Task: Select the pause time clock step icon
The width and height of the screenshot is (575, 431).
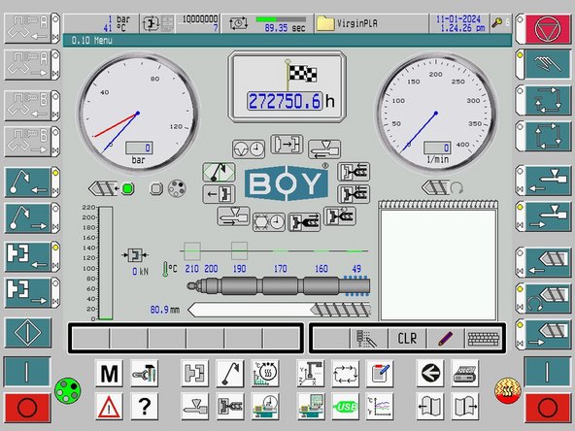Action: (249, 149)
